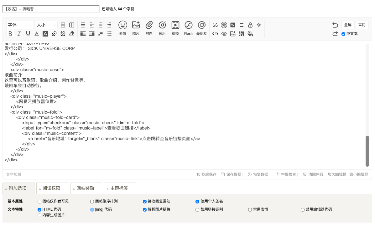Uncheck 使用个人签名

tap(197, 202)
